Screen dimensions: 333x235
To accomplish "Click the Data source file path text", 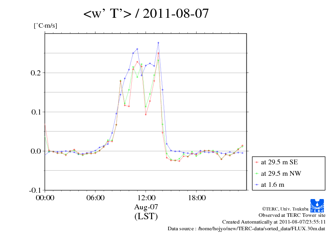I will tap(246, 229).
